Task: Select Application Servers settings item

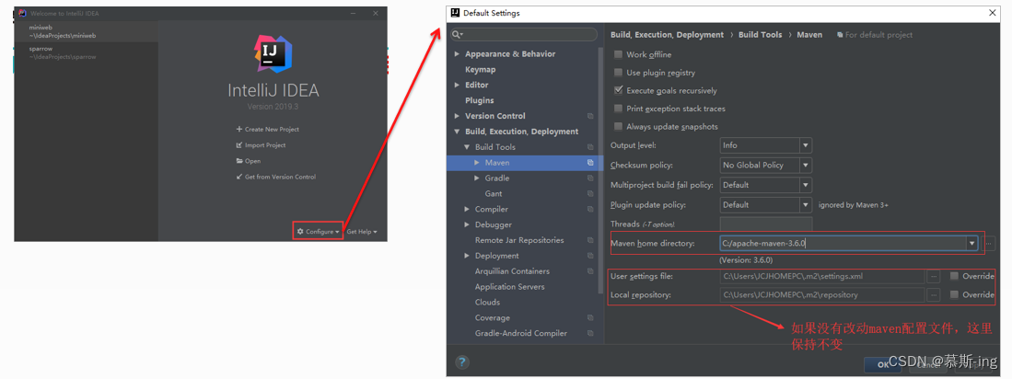Action: [x=510, y=287]
